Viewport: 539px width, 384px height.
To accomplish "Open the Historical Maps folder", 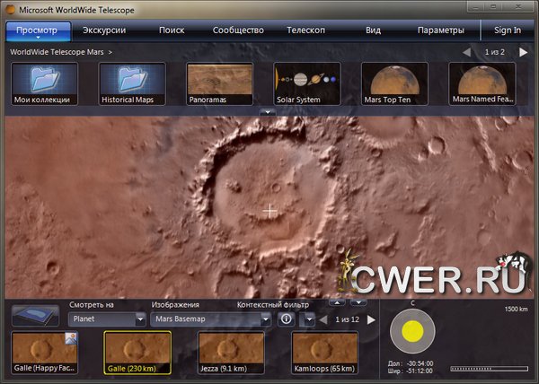I will (132, 83).
